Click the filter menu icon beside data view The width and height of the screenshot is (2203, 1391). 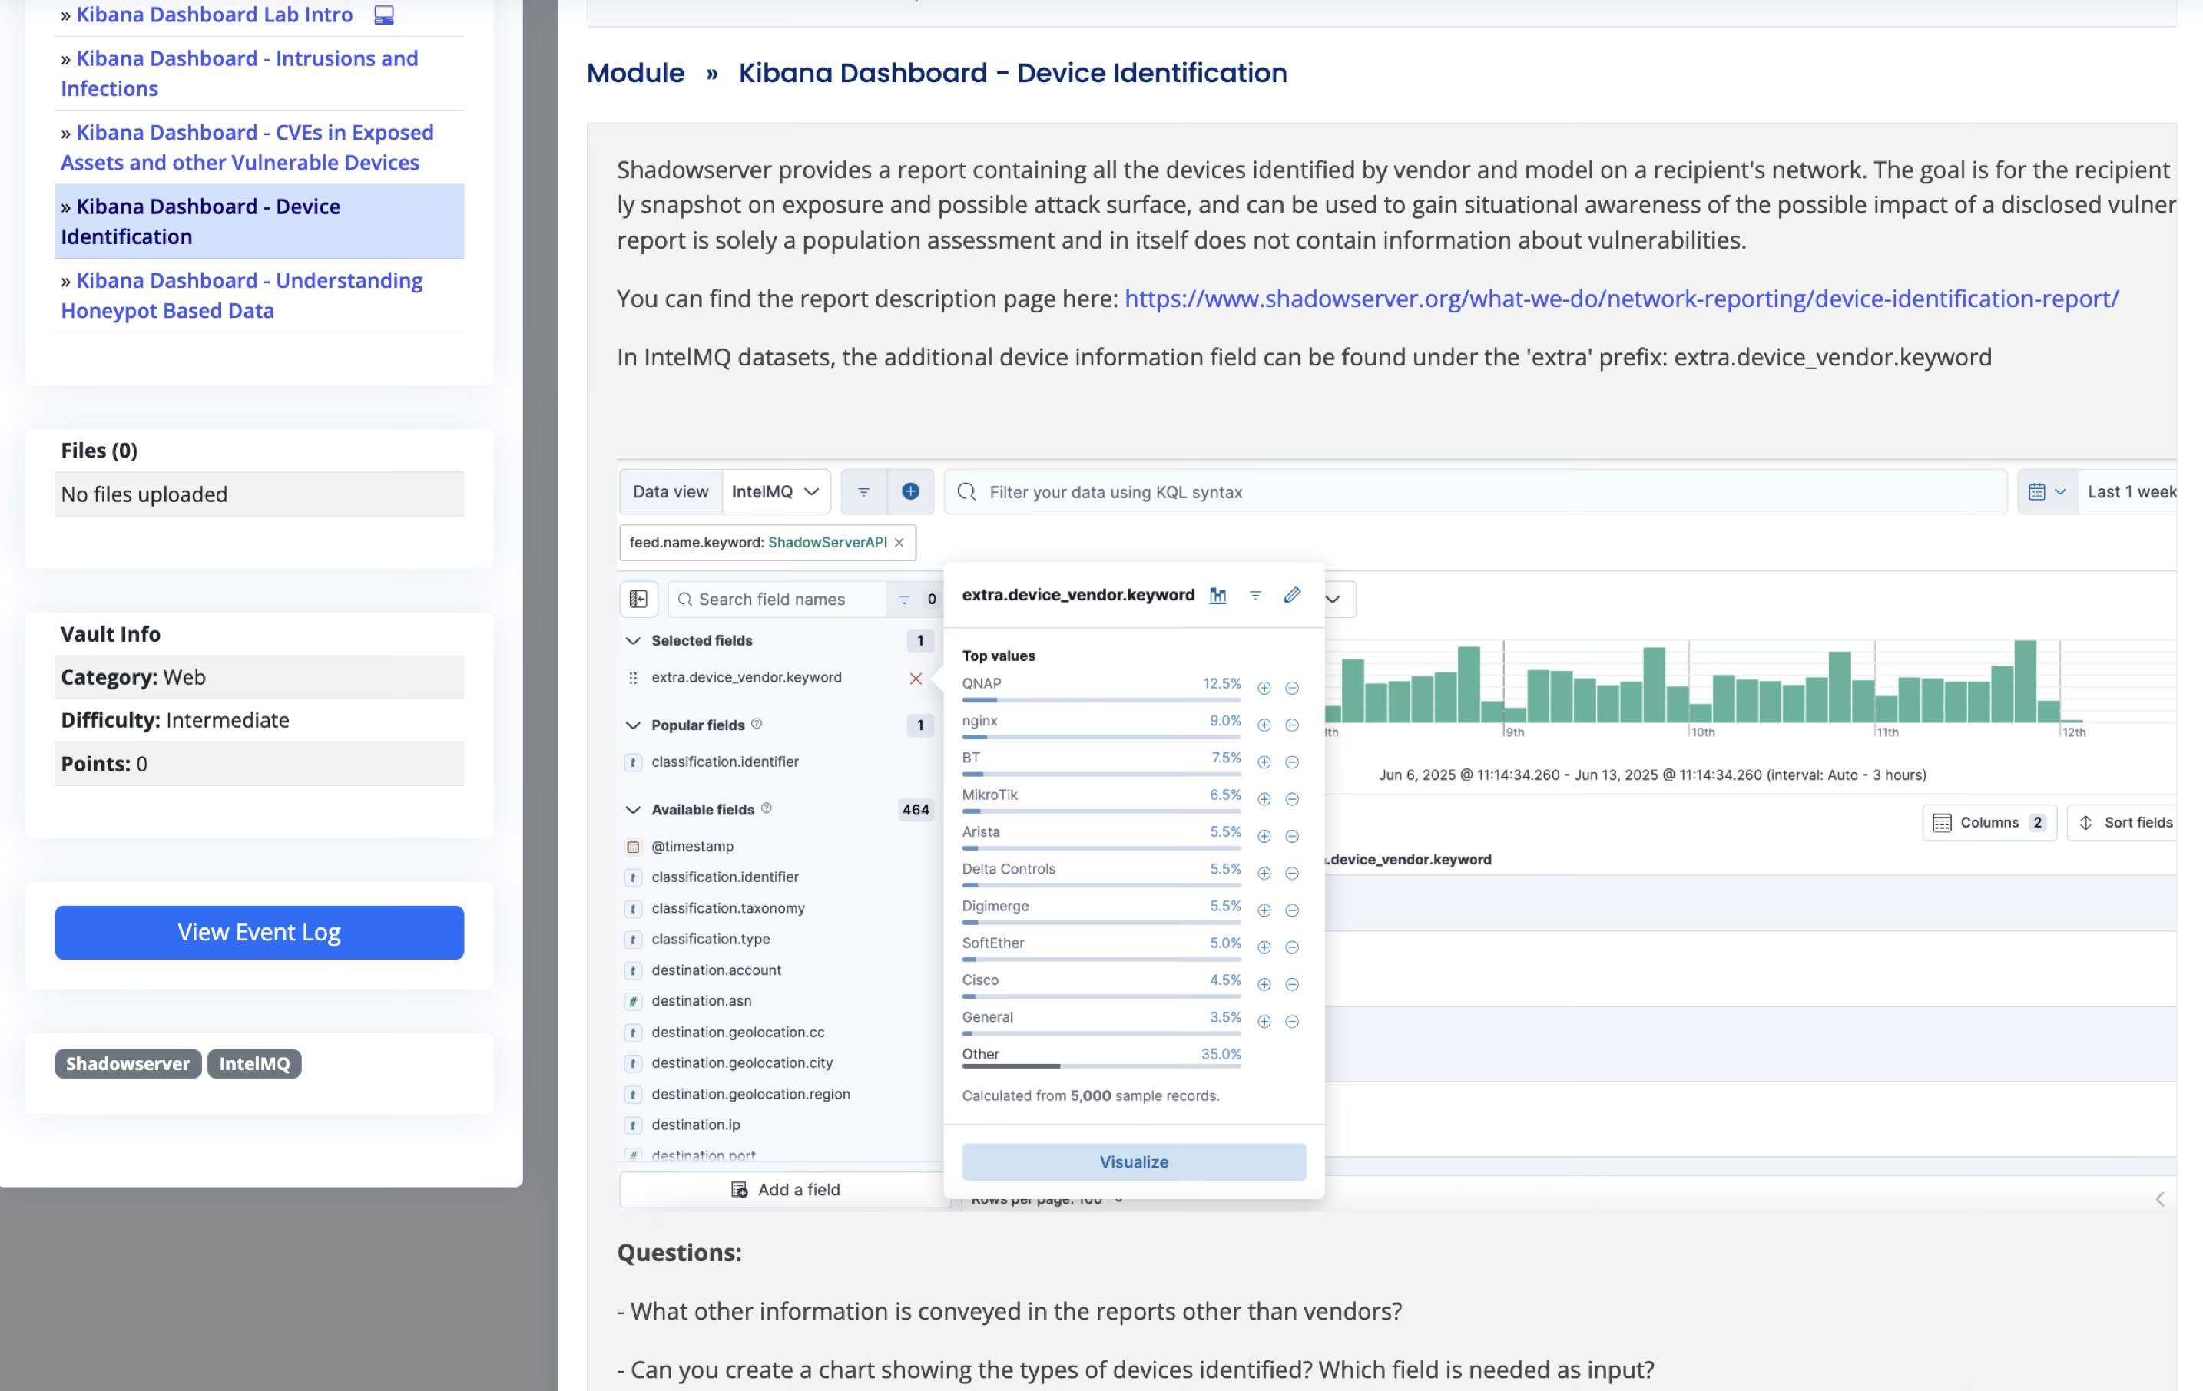(x=863, y=491)
